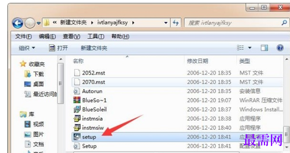This screenshot has height=153, width=290.
Task: Open help with the blue question icon
Action: point(280,48)
